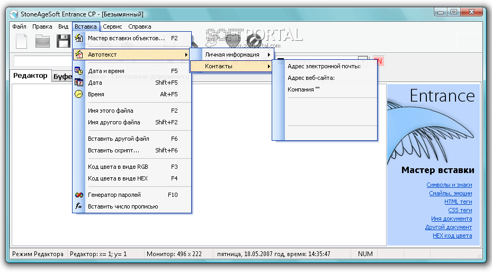Open the Сервис menu
The height and width of the screenshot is (272, 492).
[x=112, y=26]
